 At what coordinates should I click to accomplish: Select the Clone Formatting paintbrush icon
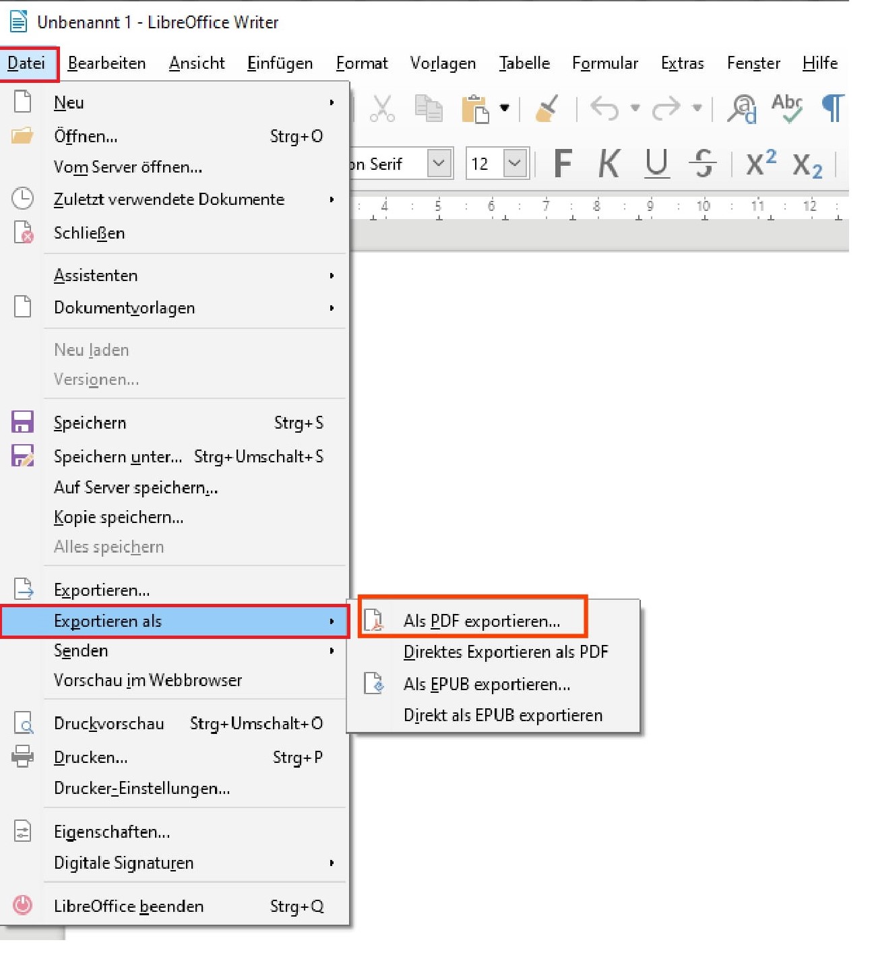[547, 108]
